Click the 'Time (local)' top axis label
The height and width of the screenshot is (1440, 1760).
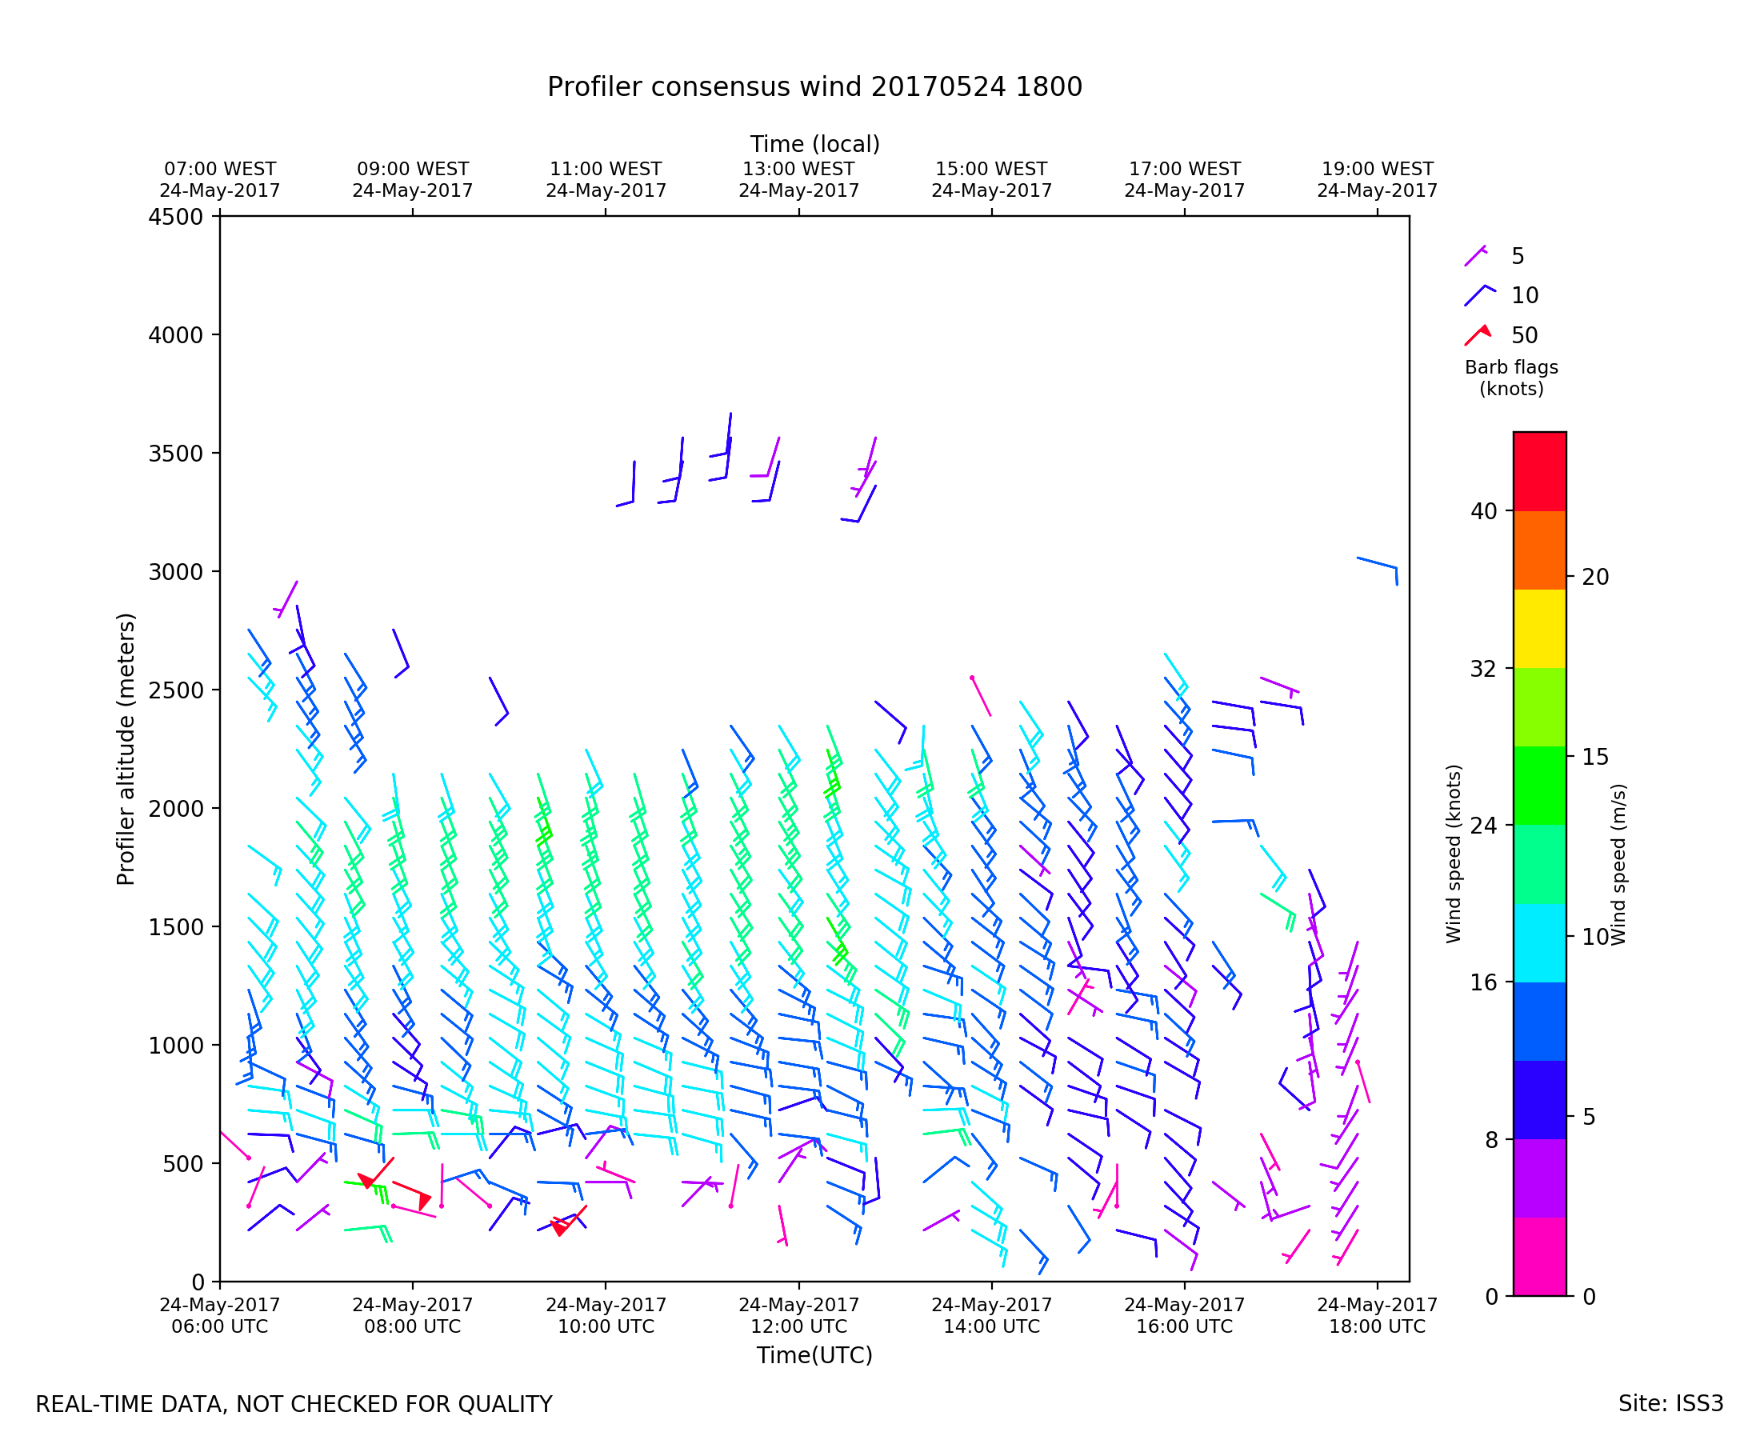(814, 144)
